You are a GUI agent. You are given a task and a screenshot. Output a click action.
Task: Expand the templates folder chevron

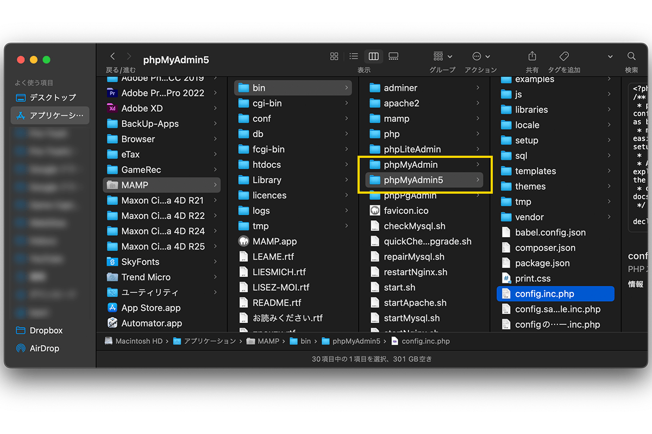tap(610, 171)
